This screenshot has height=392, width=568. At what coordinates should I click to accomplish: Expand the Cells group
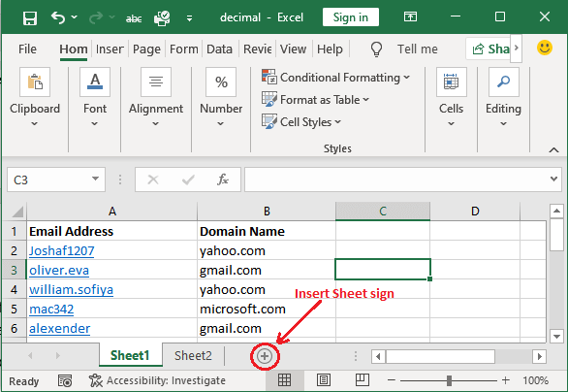click(451, 97)
